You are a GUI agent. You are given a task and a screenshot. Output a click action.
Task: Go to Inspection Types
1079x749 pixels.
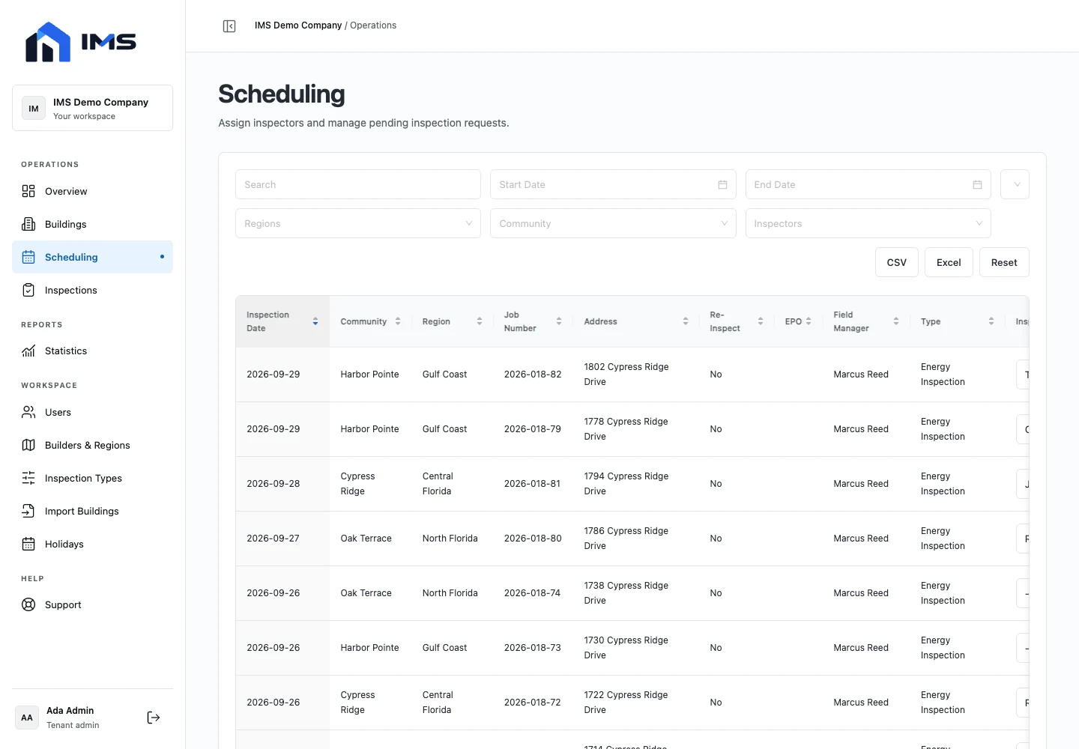click(92, 478)
